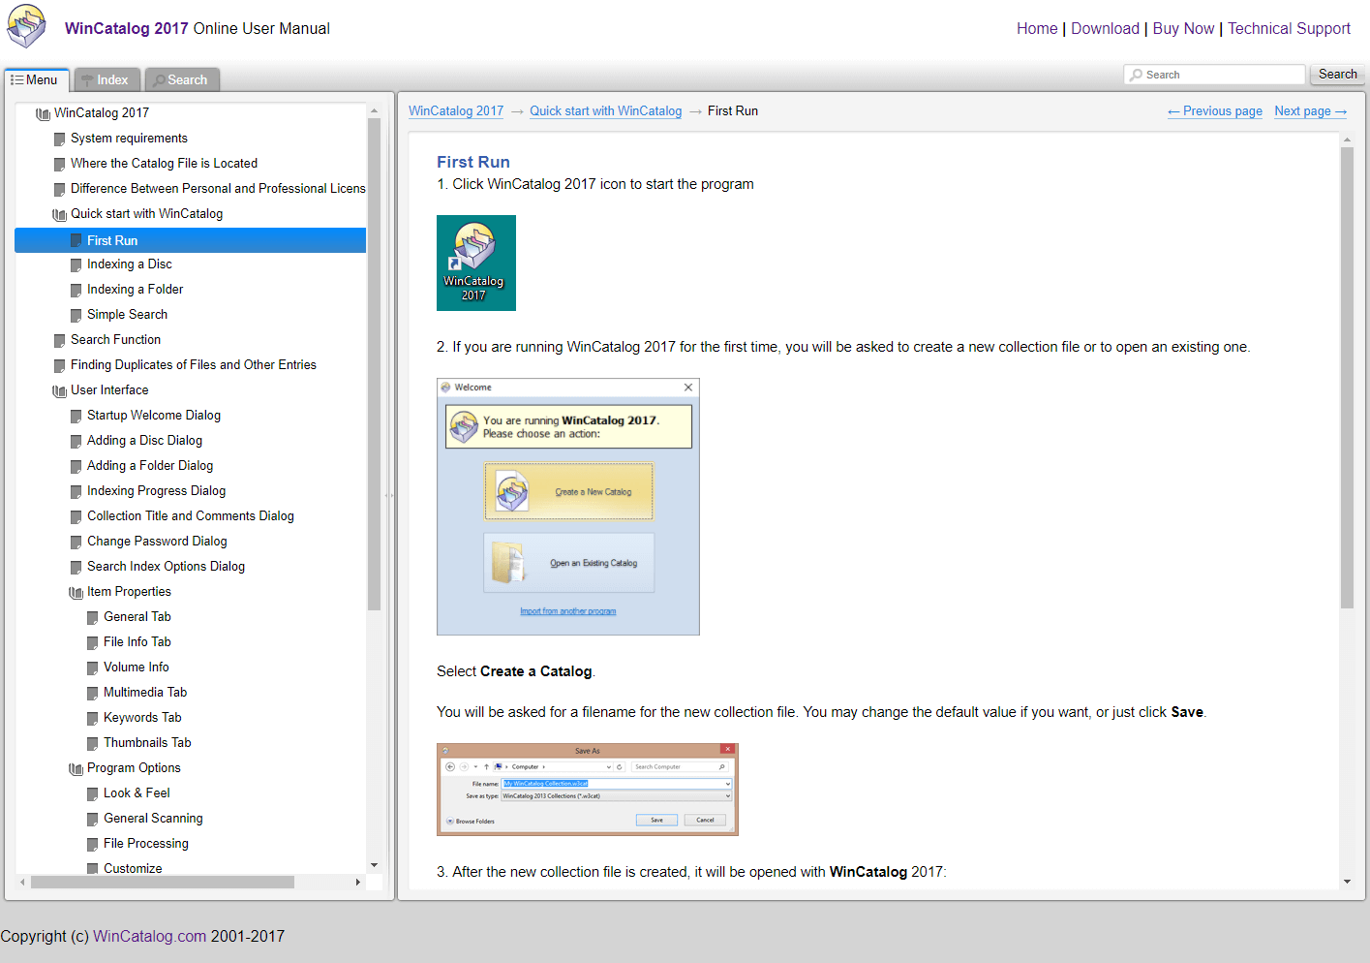Click content pane scrollbar down arrow
The width and height of the screenshot is (1370, 963).
tap(1347, 882)
